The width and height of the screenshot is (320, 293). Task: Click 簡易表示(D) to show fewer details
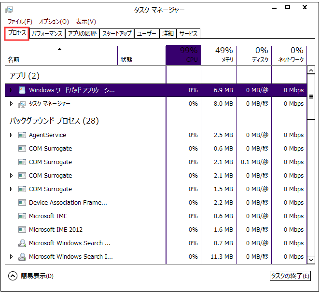pos(37,276)
